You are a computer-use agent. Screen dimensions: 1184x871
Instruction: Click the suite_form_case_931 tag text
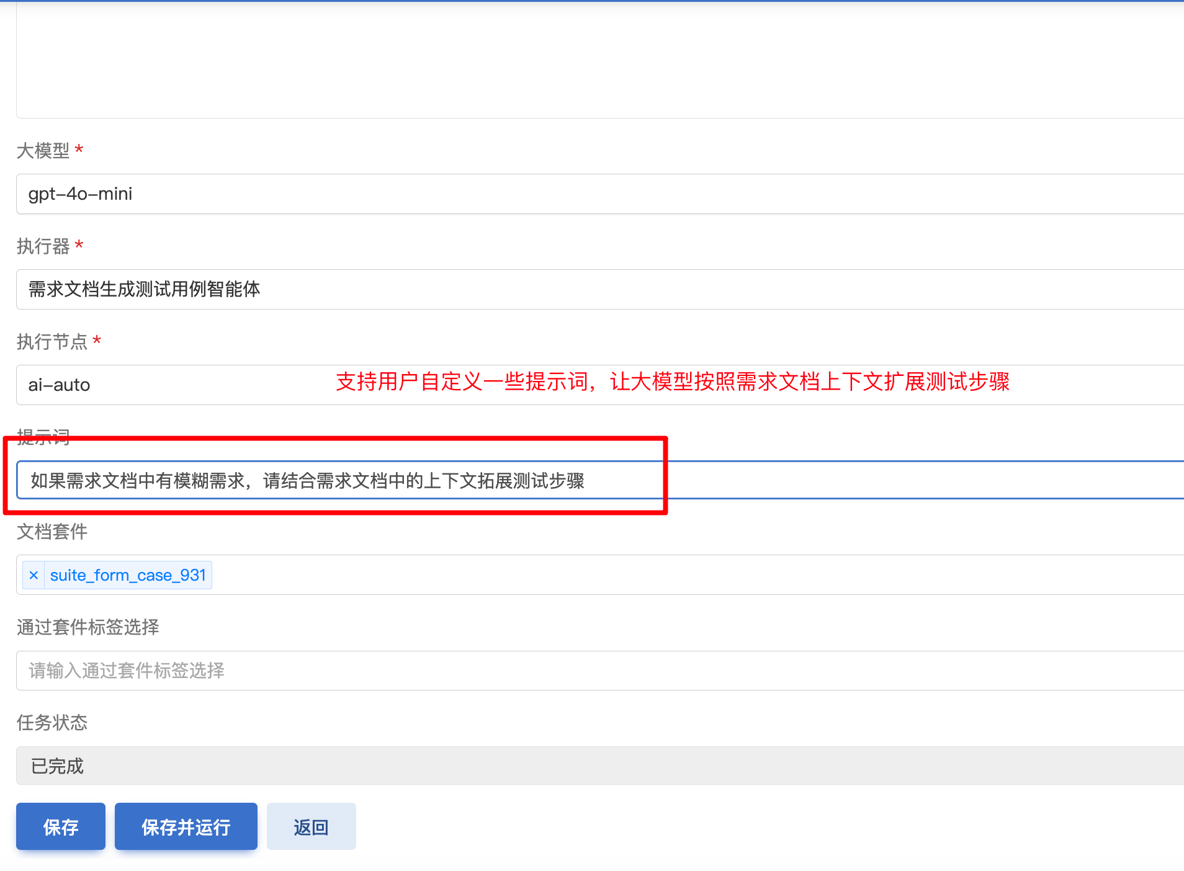(128, 575)
